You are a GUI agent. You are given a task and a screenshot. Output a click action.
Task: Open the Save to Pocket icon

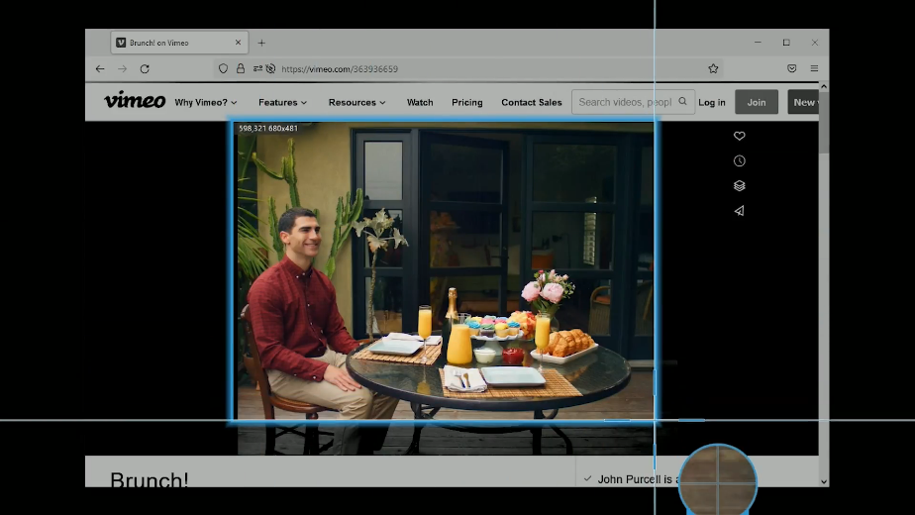point(792,69)
